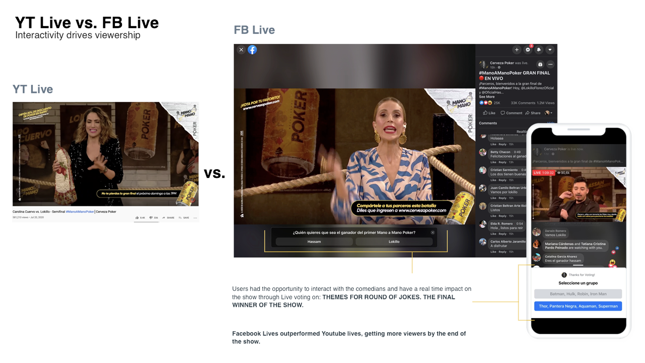Image resolution: width=645 pixels, height=363 pixels.
Task: Click Reply under Elda R. Romero's comment
Action: click(502, 234)
